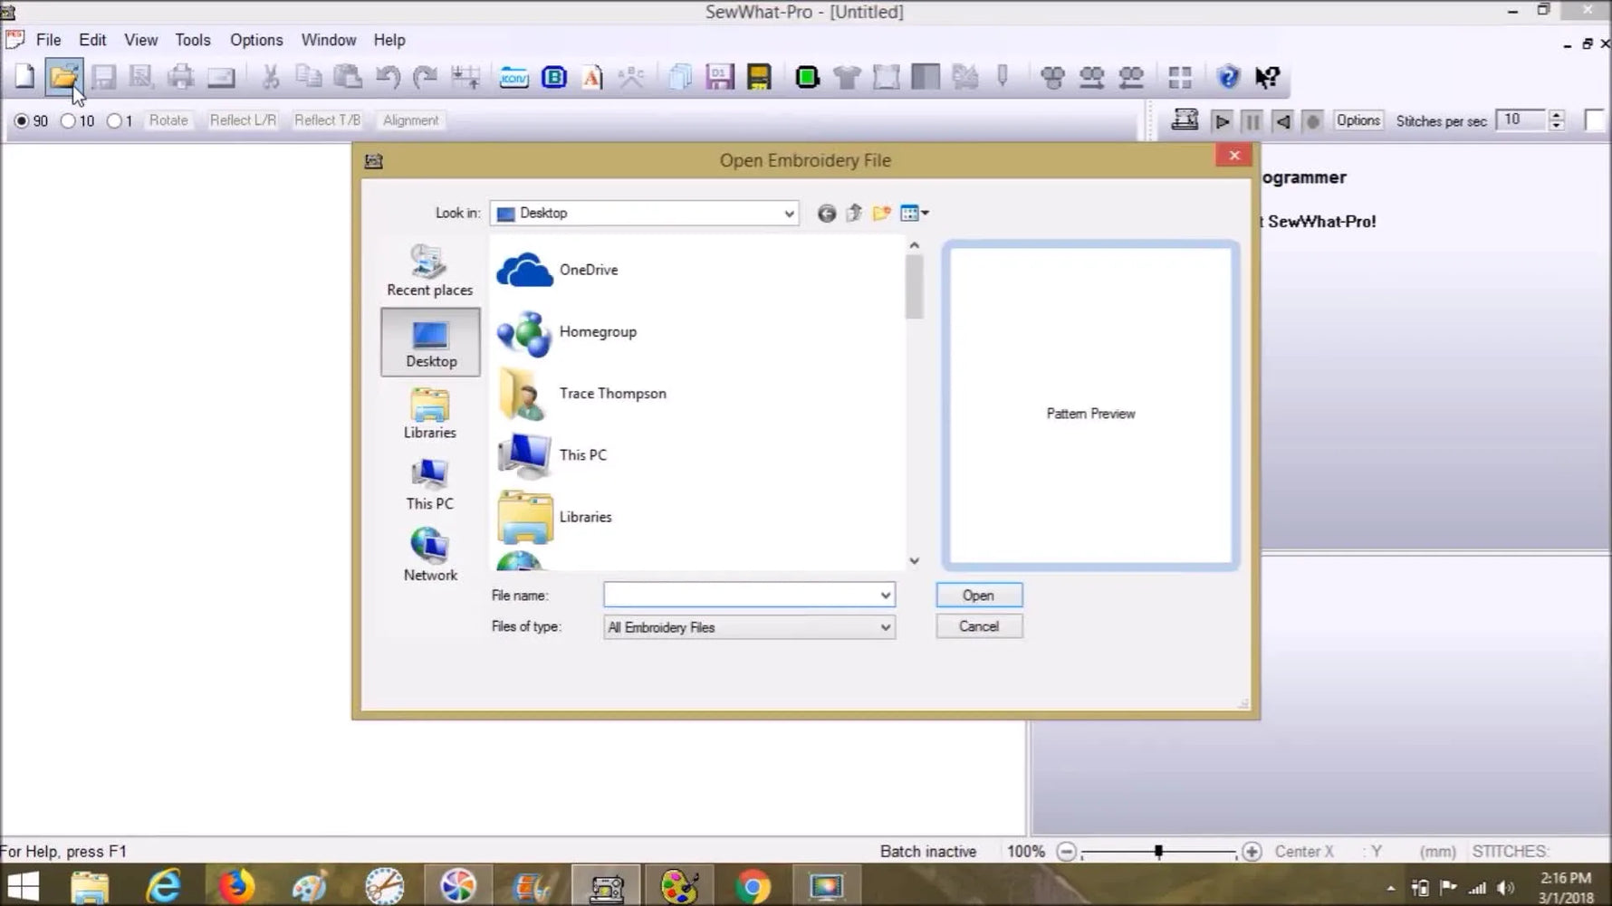Select the 10 degree rotation radio button
Viewport: 1612px width, 906px height.
(68, 121)
